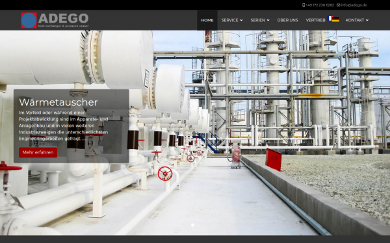Email info@adego.de link
This screenshot has height=243, width=390.
coord(354,5)
